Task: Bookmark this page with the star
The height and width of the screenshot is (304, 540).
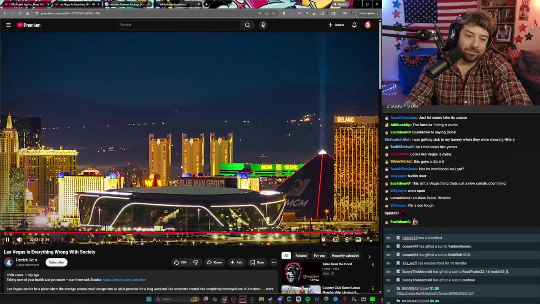Action: 273,13
